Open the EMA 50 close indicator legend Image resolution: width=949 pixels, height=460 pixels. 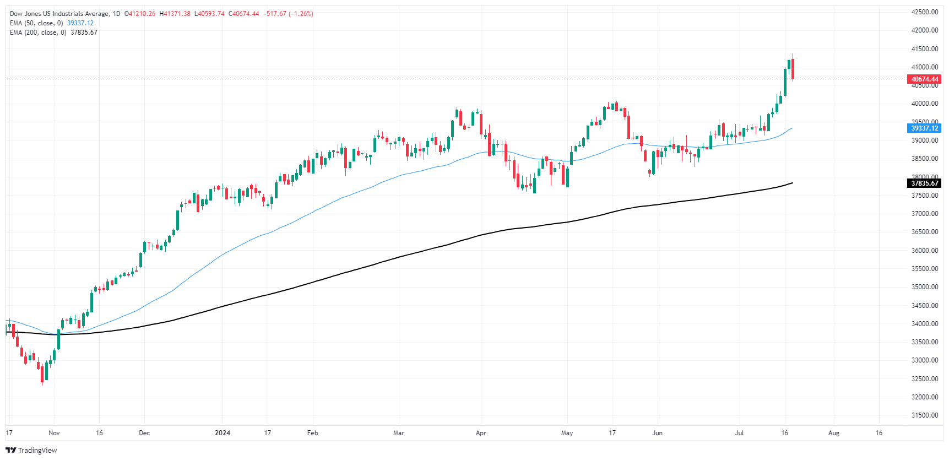click(36, 23)
